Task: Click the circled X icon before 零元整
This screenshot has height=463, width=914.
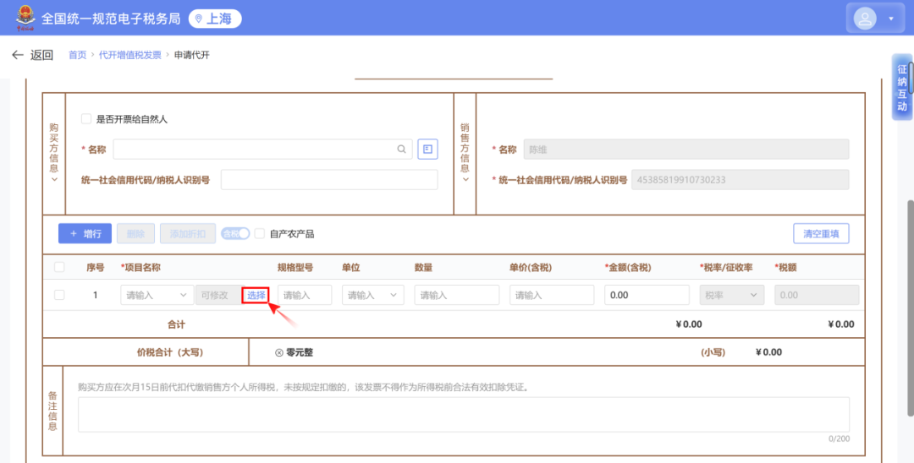Action: pos(279,352)
